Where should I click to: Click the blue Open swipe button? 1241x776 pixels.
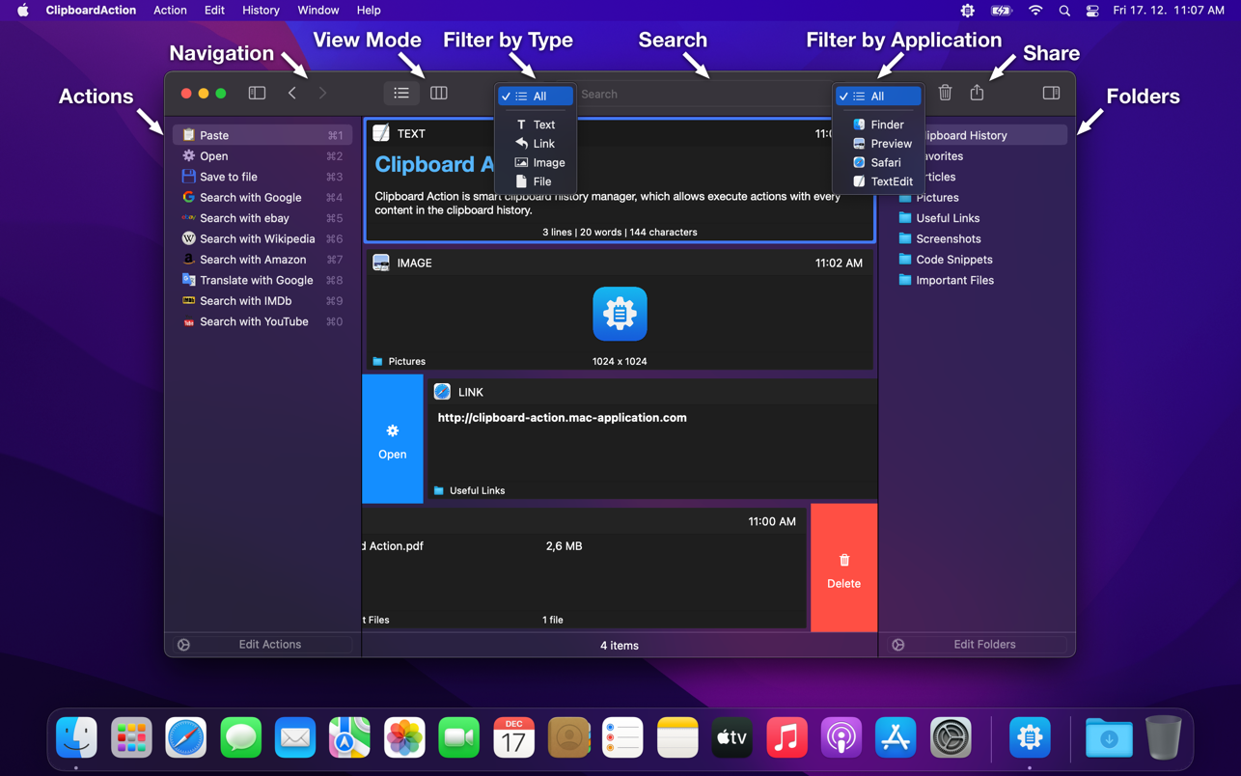392,439
